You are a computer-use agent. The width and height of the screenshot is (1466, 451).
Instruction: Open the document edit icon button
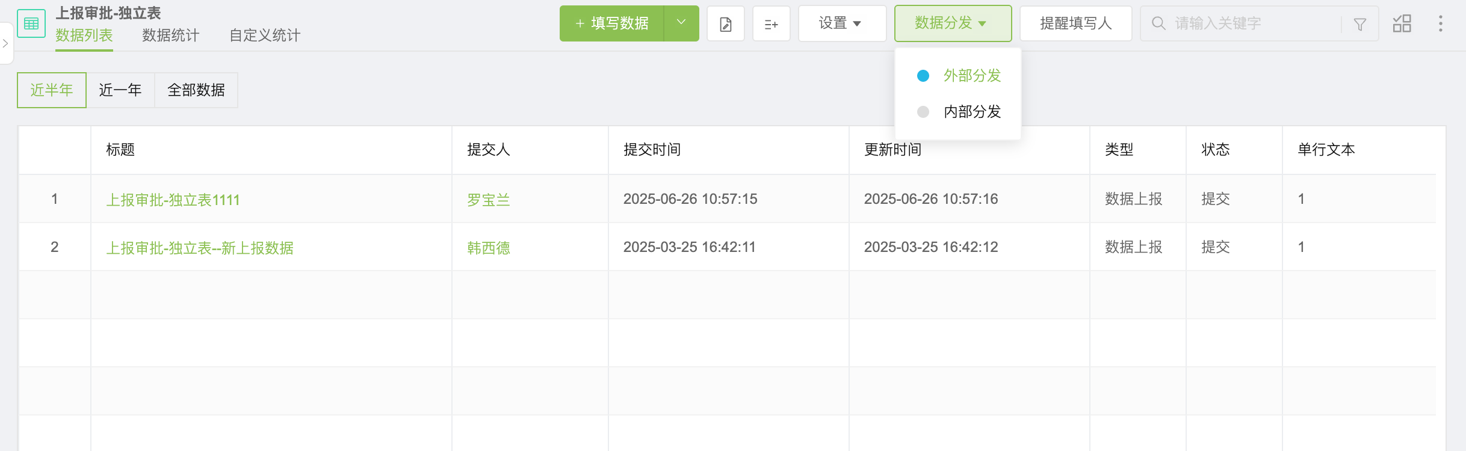click(726, 23)
